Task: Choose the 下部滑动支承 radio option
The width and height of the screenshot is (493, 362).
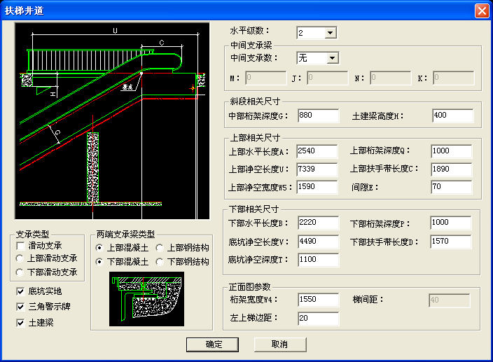Action: 20,272
